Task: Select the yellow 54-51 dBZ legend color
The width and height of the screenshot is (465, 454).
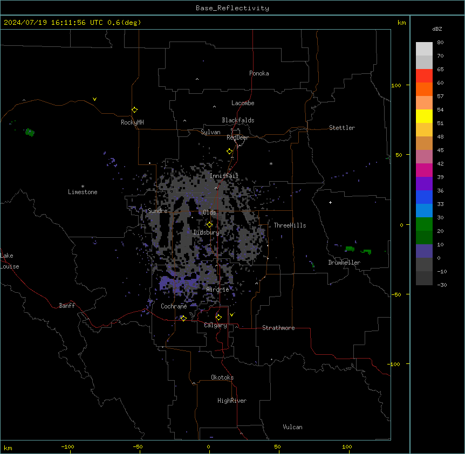Action: 424,116
